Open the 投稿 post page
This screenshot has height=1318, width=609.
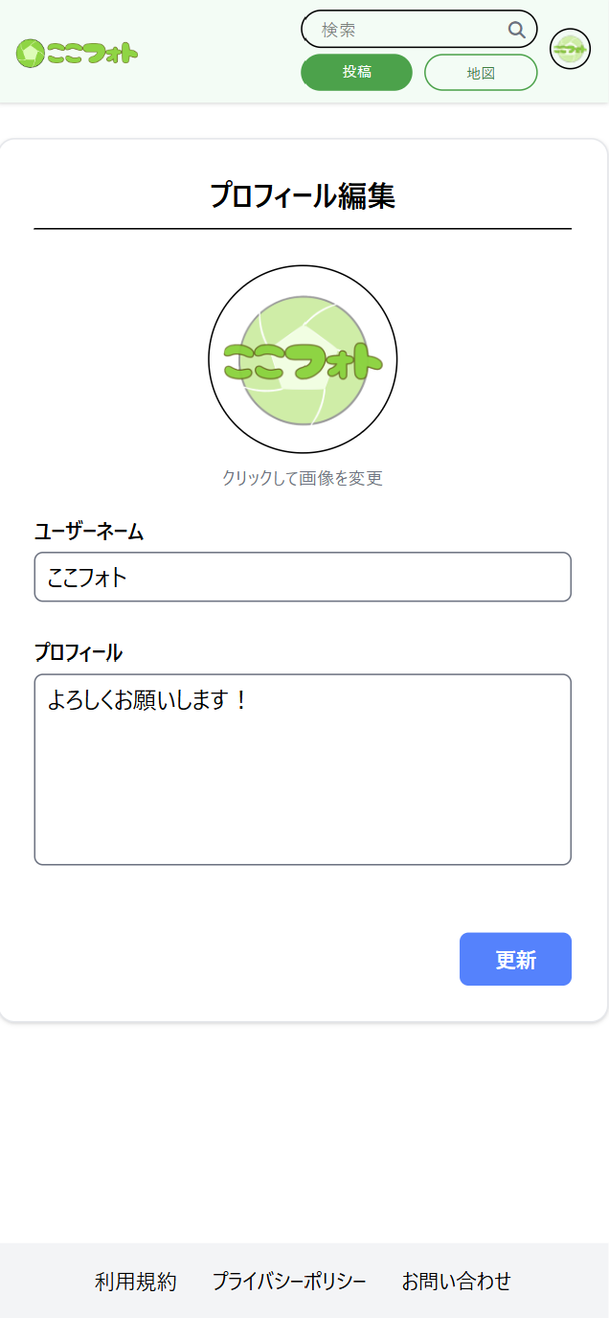356,73
